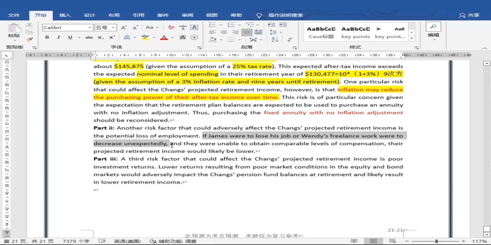491x245 pixels.
Task: Click the Sort A-Z icon
Action: click(275, 40)
